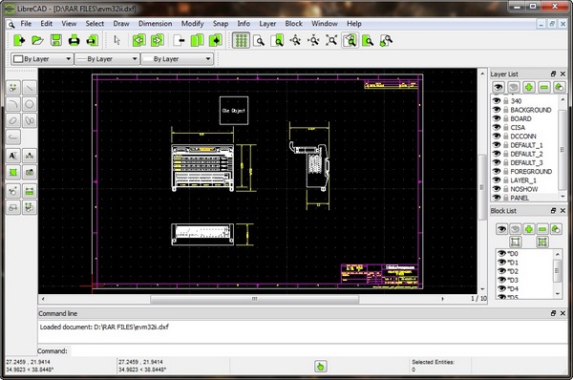Viewport: 573px width, 380px height.
Task: Toggle visibility of BACKGROUND layer
Action: 497,109
